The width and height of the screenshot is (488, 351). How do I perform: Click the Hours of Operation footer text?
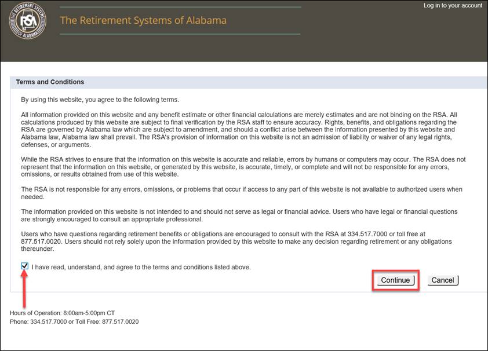coord(62,313)
